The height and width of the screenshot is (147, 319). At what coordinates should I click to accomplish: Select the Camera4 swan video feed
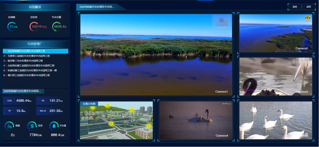pos(196,120)
